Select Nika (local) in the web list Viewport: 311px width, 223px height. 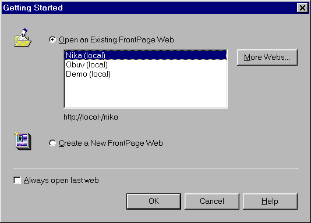(x=146, y=55)
